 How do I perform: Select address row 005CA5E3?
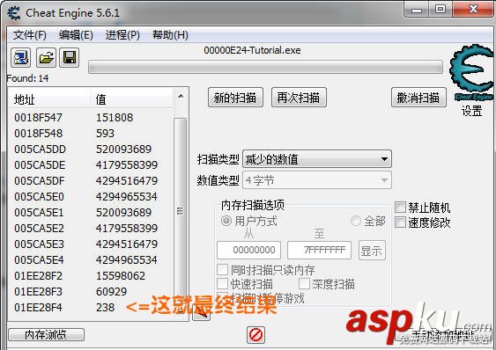click(x=91, y=244)
